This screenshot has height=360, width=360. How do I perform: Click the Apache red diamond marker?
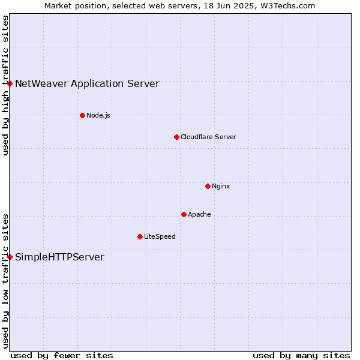point(184,214)
